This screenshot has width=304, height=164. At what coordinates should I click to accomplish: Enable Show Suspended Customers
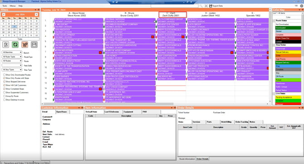click(x=4, y=92)
